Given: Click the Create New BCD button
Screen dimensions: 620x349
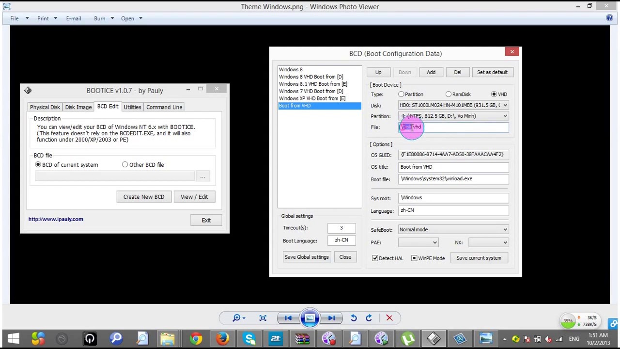Looking at the screenshot, I should (x=144, y=197).
